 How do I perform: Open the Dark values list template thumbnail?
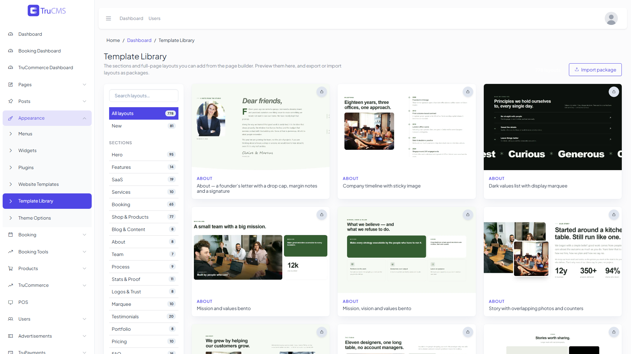point(552,127)
